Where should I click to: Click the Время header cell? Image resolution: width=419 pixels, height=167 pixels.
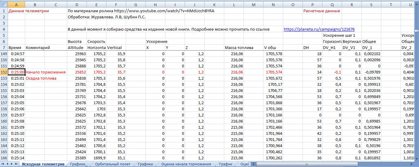16,47
